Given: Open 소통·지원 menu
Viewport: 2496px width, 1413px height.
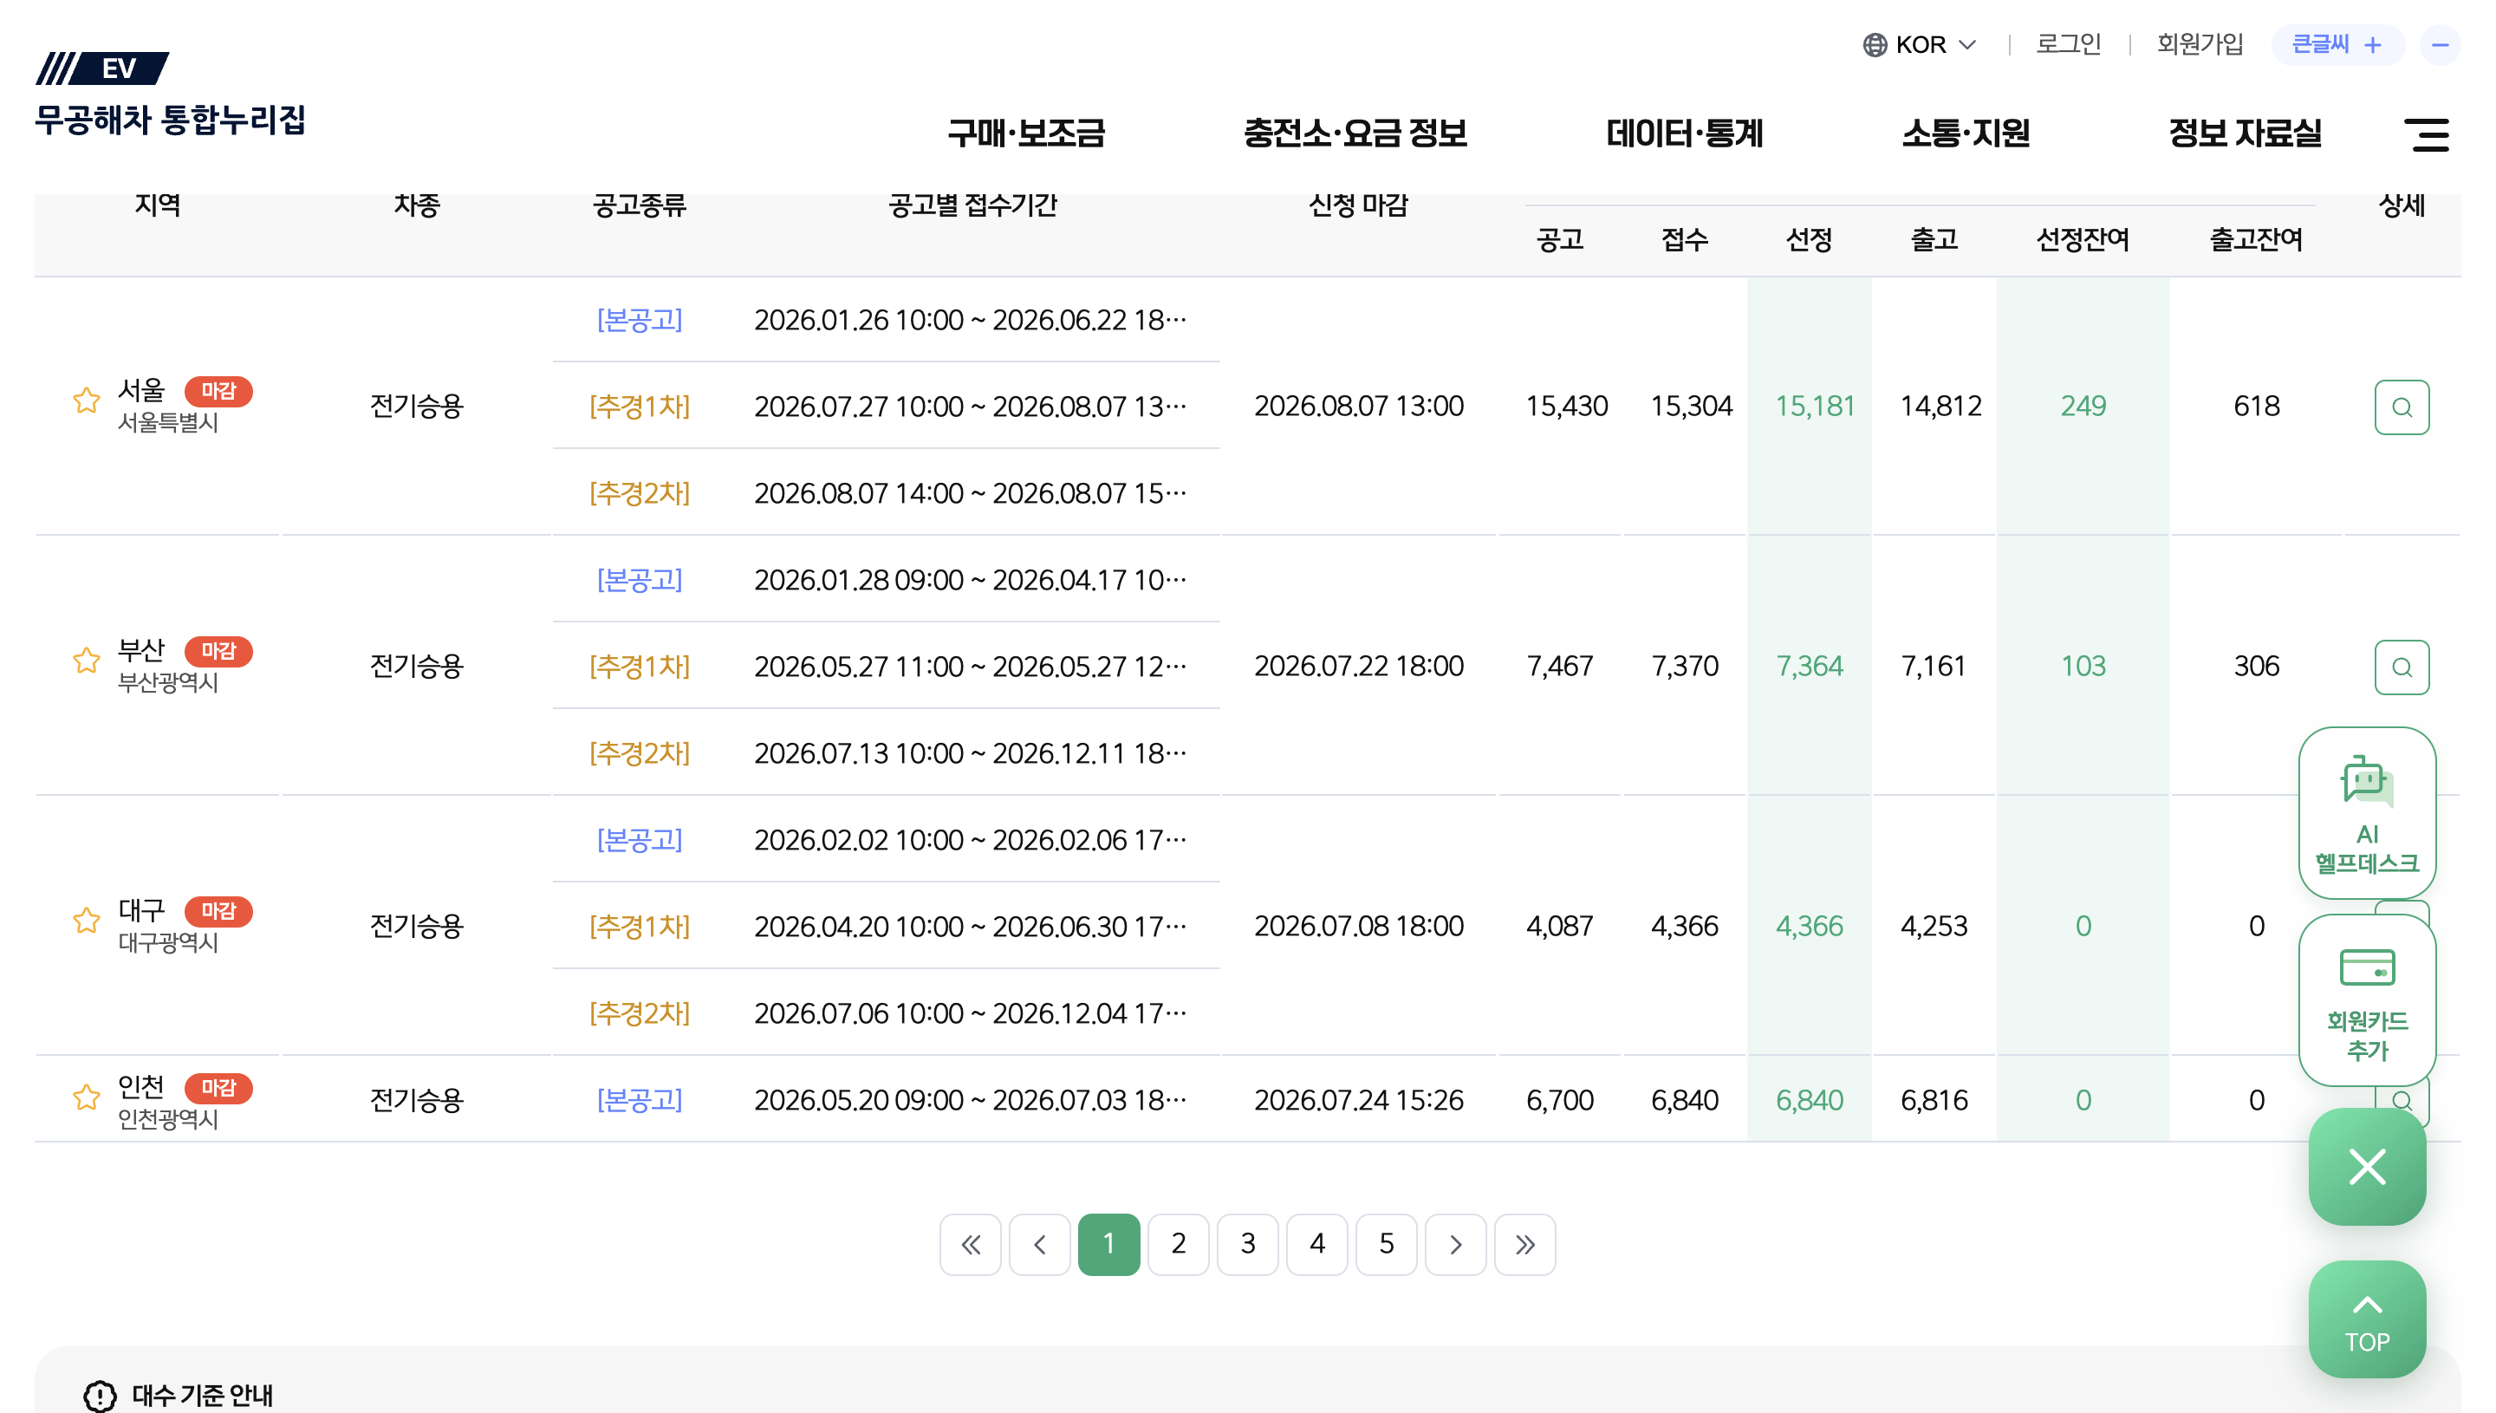Looking at the screenshot, I should (1966, 133).
